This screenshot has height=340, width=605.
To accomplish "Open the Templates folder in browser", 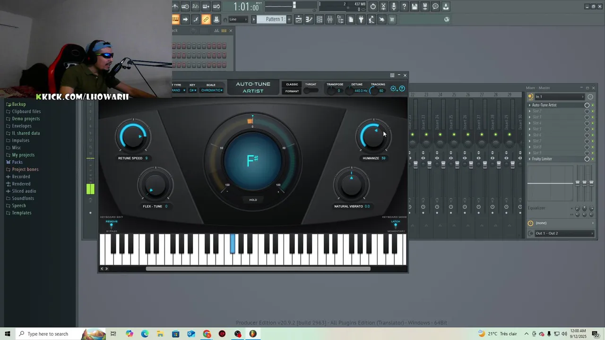I will (x=22, y=213).
